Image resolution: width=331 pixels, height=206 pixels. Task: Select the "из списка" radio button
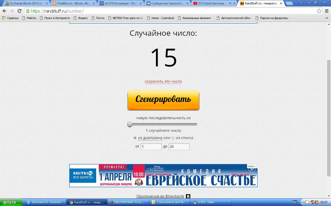[173, 138]
